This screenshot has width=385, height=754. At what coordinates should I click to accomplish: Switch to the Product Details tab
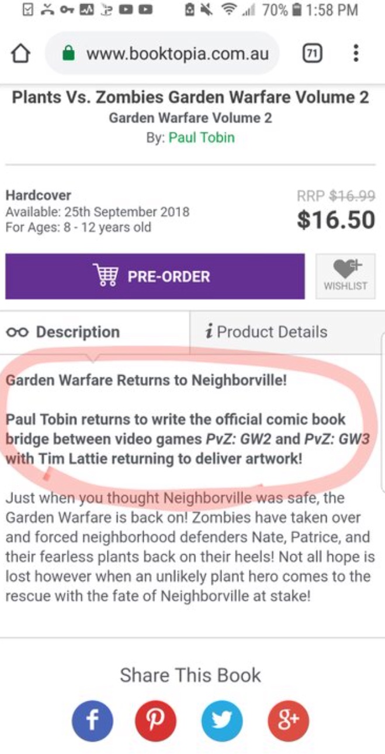pyautogui.click(x=287, y=332)
